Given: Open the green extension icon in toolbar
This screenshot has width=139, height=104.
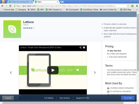Looking at the screenshot, I should [x=132, y=6].
